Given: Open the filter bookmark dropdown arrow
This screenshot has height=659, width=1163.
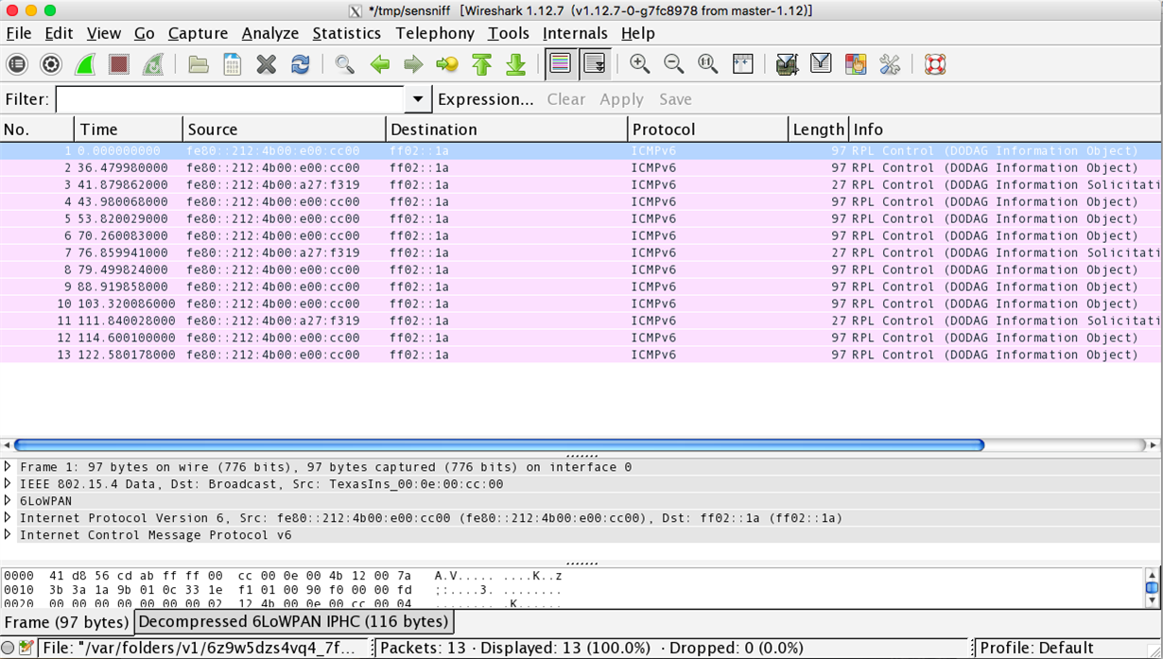Looking at the screenshot, I should (417, 99).
